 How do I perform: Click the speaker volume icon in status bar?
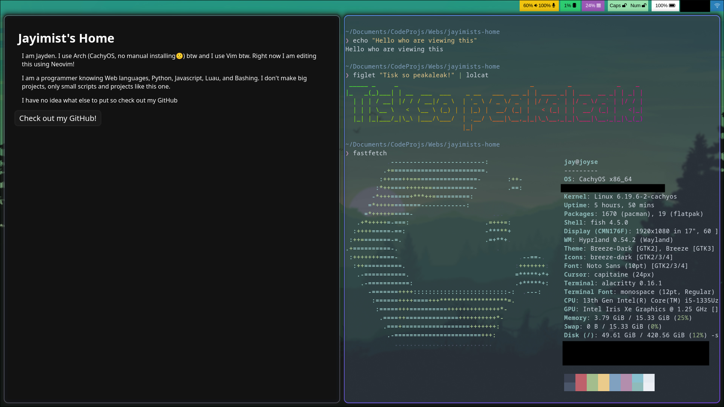(536, 6)
